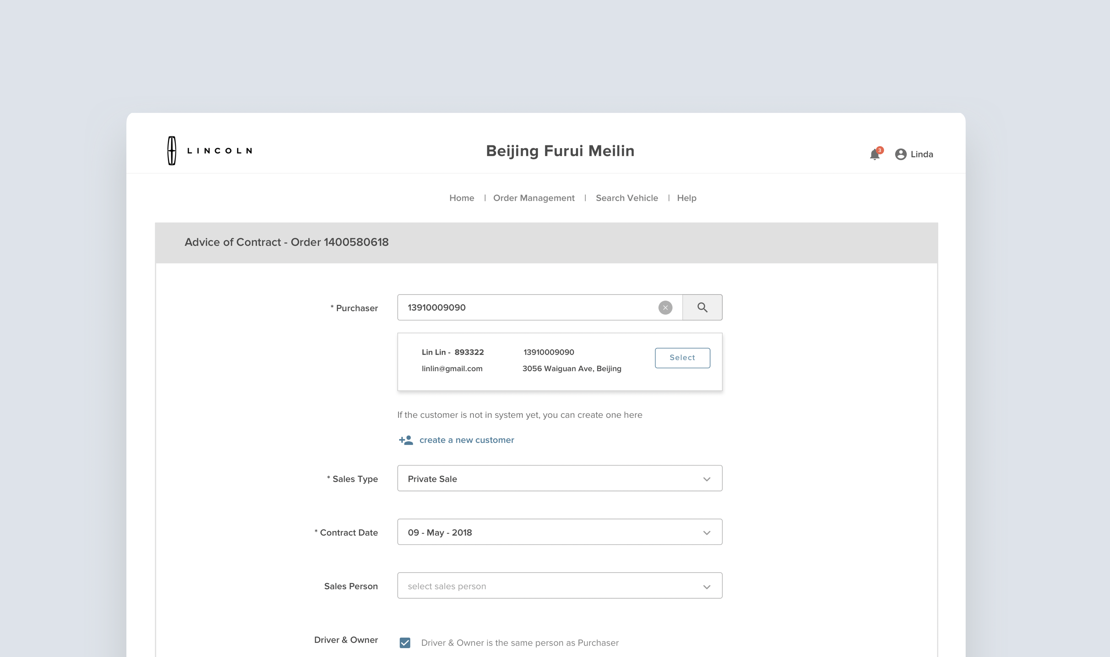Click the result's phone number 13910009090

point(549,353)
